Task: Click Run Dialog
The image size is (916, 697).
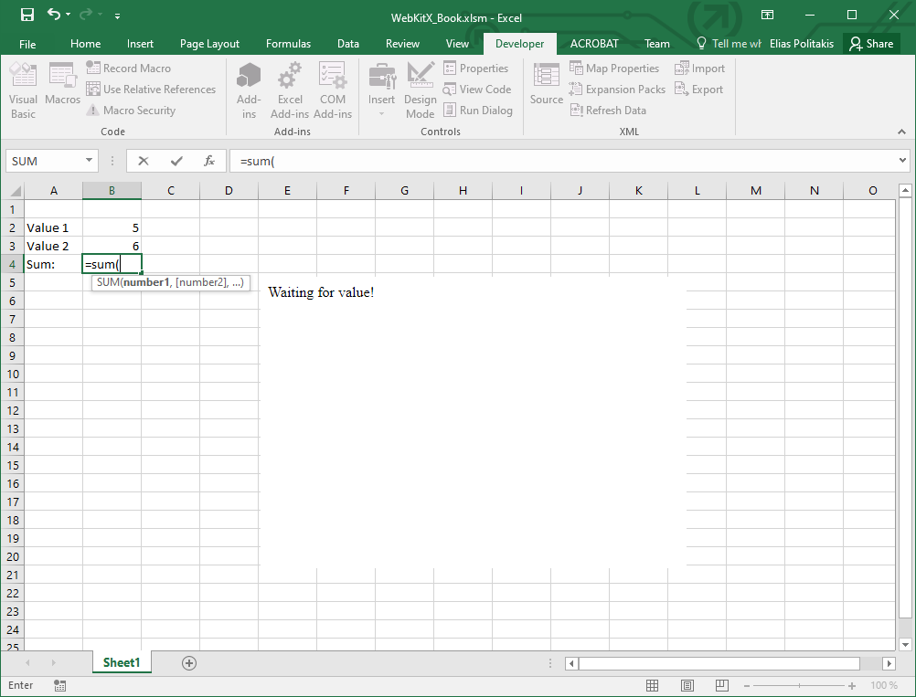Action: click(478, 110)
